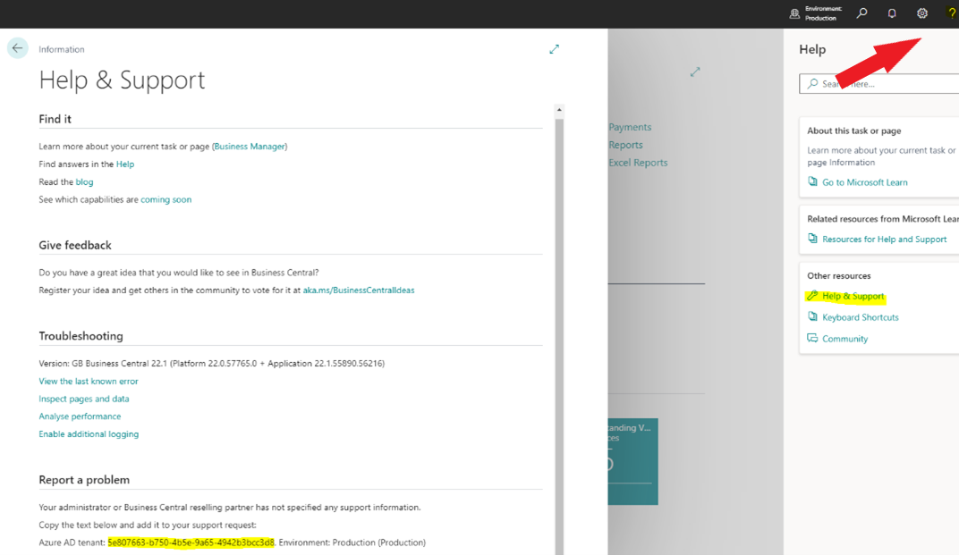Click the expand-to-full-page diagonal arrow icon
Screen dimensions: 959x555
click(554, 50)
